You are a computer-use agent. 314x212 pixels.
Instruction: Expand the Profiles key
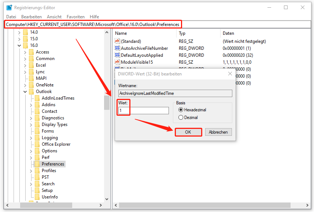[31, 171]
